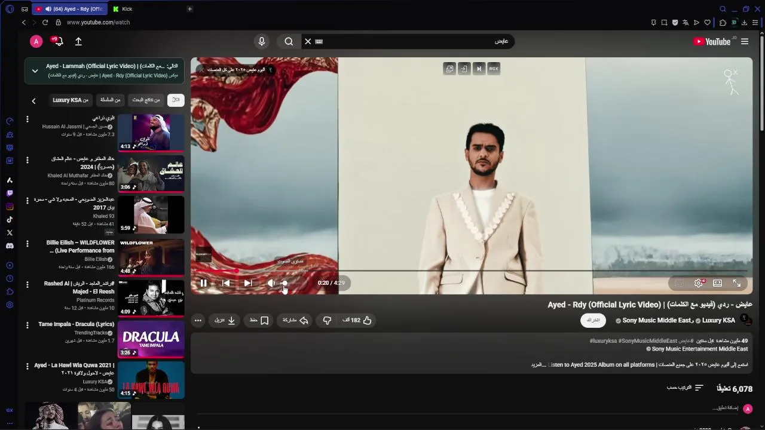The image size is (765, 430).
Task: Go back in browser history
Action: click(x=24, y=22)
